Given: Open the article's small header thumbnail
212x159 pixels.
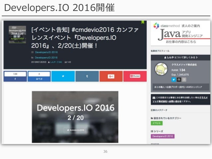Looking at the screenshot, I should coord(17,35).
